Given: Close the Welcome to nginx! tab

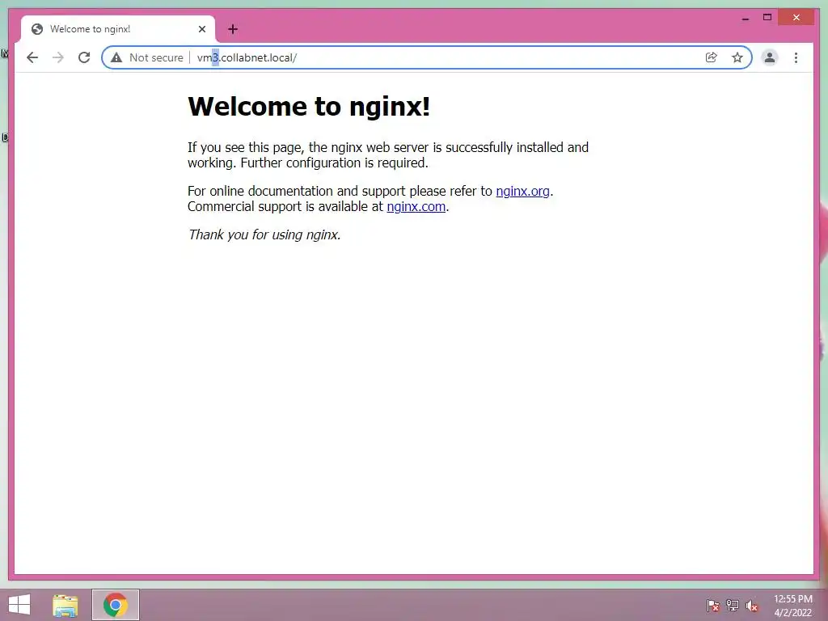Looking at the screenshot, I should tap(201, 29).
